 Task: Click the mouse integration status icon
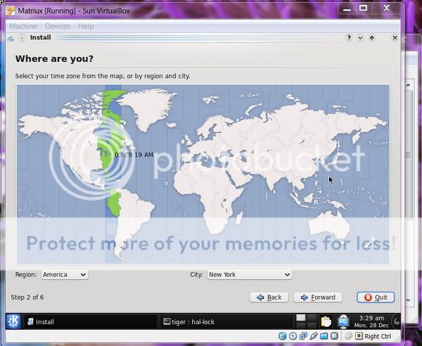point(349,336)
